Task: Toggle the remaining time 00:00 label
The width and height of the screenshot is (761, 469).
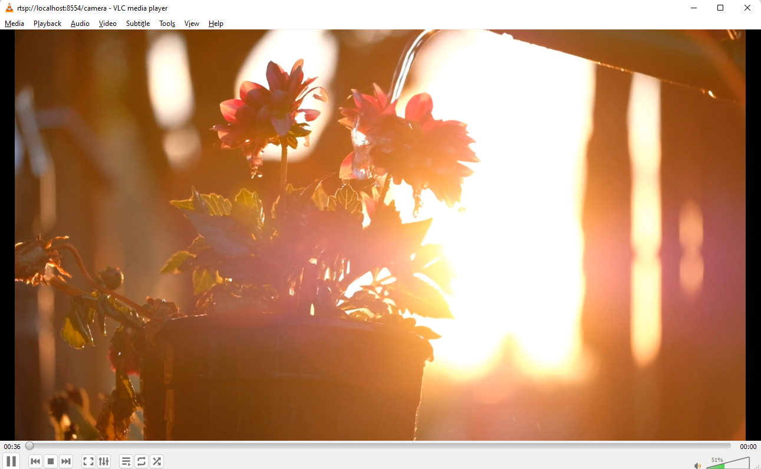Action: point(748,447)
